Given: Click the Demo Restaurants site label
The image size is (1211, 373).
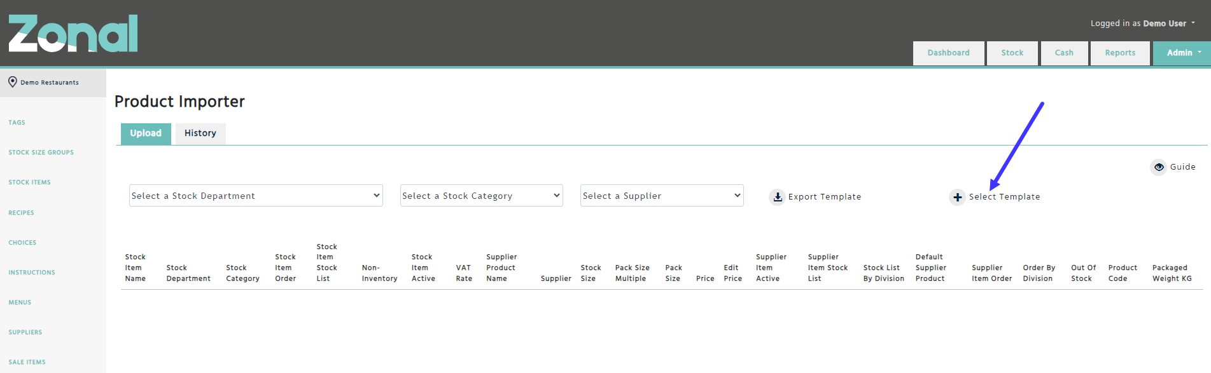Looking at the screenshot, I should (x=50, y=83).
